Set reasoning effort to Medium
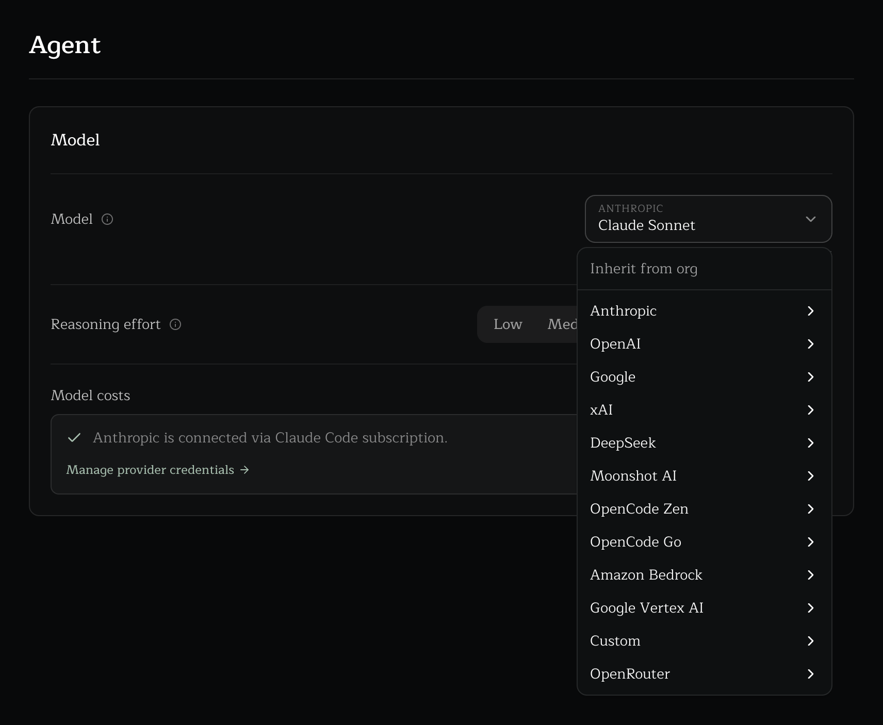The height and width of the screenshot is (725, 883). pyautogui.click(x=562, y=324)
